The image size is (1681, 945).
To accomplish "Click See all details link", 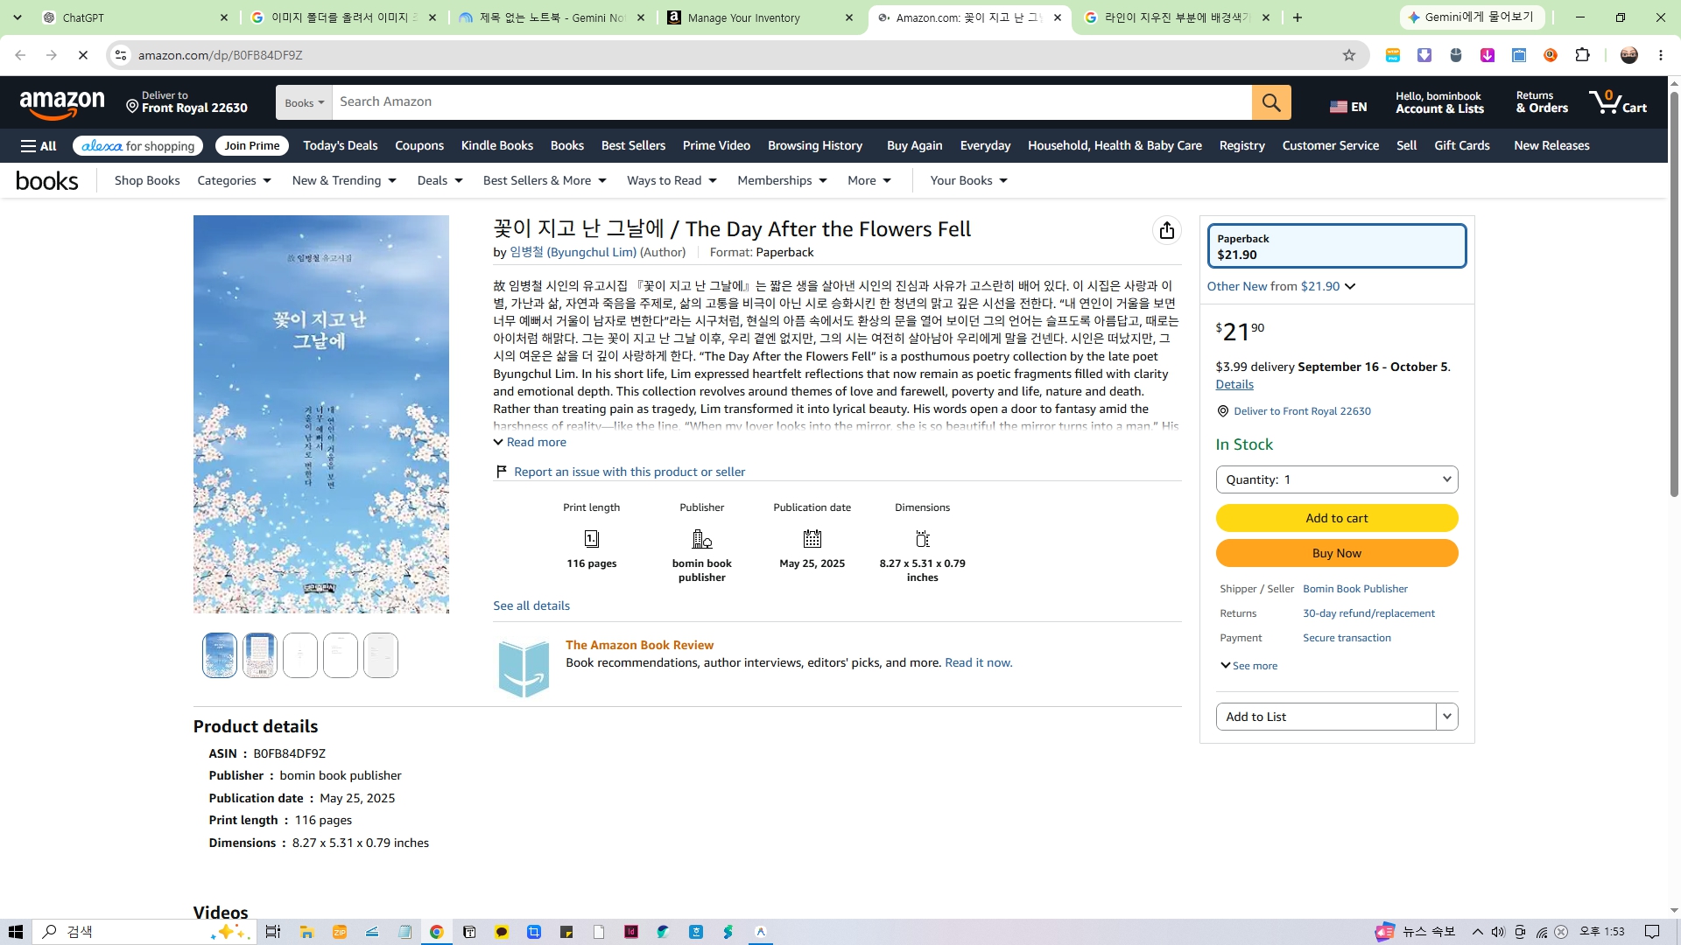I will point(531,605).
